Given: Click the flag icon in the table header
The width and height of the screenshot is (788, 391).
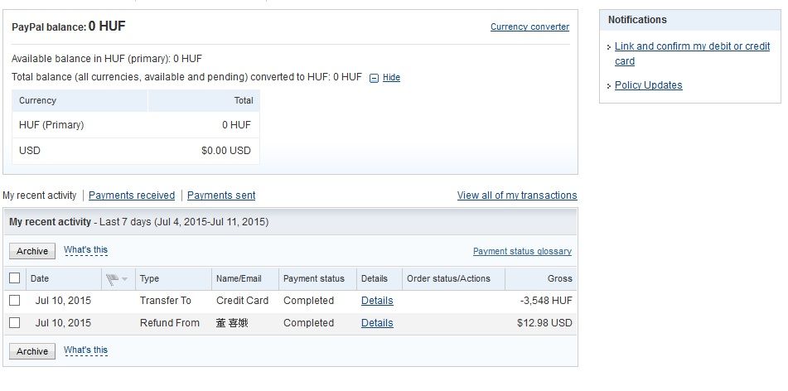Looking at the screenshot, I should click(x=112, y=279).
